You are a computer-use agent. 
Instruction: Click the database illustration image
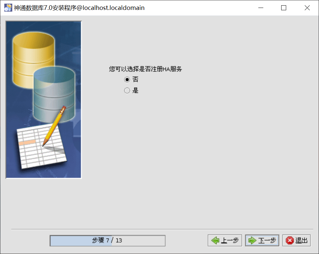point(43,100)
